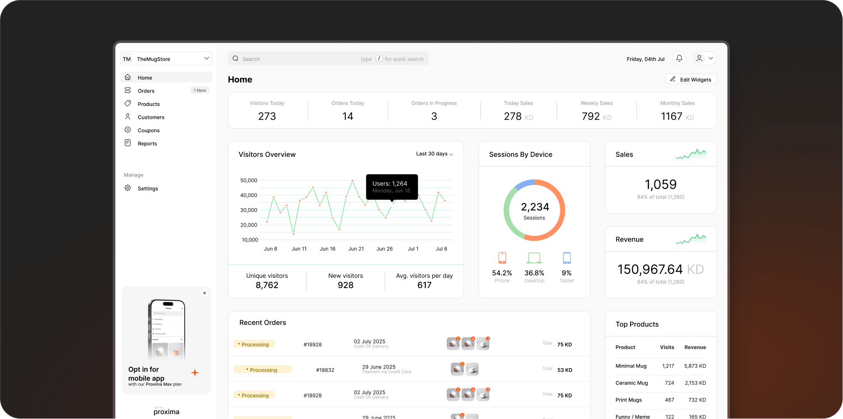Click the Orders Today value 14
This screenshot has height=419, width=843.
(x=347, y=116)
